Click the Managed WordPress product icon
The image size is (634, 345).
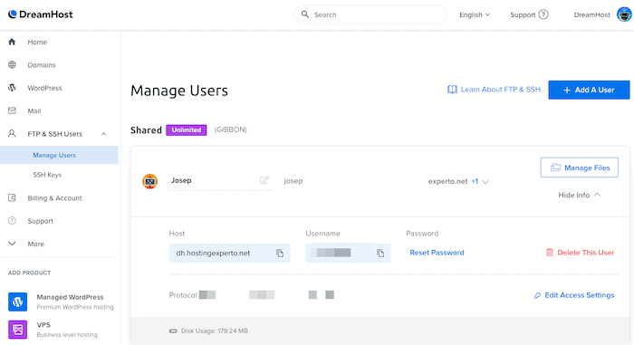[x=18, y=302]
